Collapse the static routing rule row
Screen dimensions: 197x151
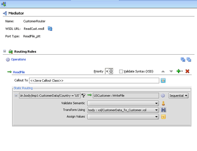pos(16,95)
